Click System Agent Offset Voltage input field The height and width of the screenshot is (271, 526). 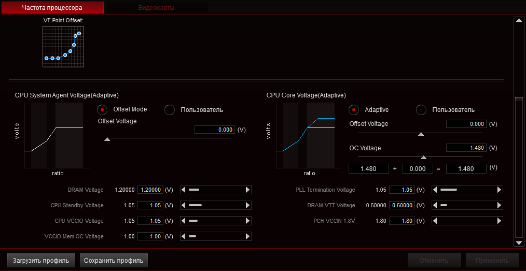click(x=214, y=130)
